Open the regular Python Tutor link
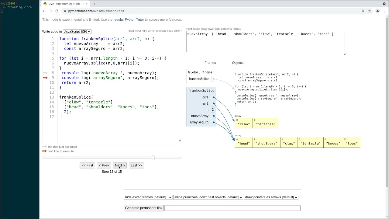 click(129, 19)
